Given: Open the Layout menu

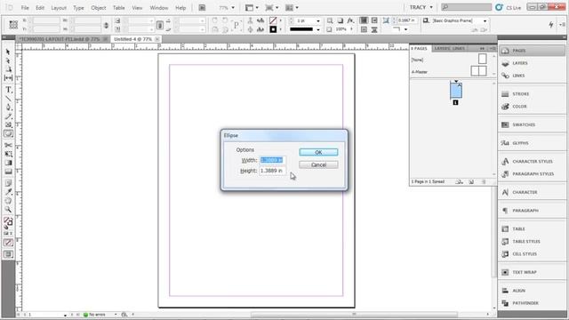Looking at the screenshot, I should pyautogui.click(x=59, y=8).
